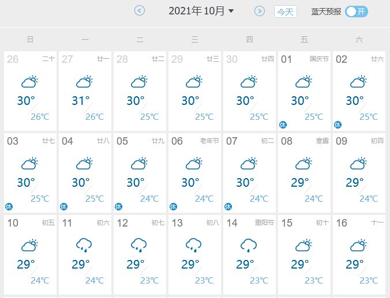The height and width of the screenshot is (298, 390).
Task: Select the date cell for day 16
Action: (359, 255)
